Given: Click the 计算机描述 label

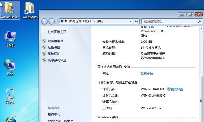Looking at the screenshot, I should [x=110, y=102].
